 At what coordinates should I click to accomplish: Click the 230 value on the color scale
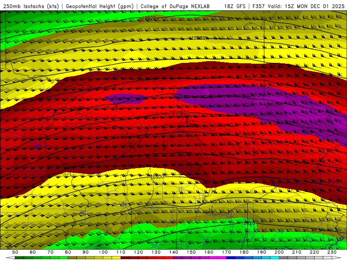tap(332, 252)
